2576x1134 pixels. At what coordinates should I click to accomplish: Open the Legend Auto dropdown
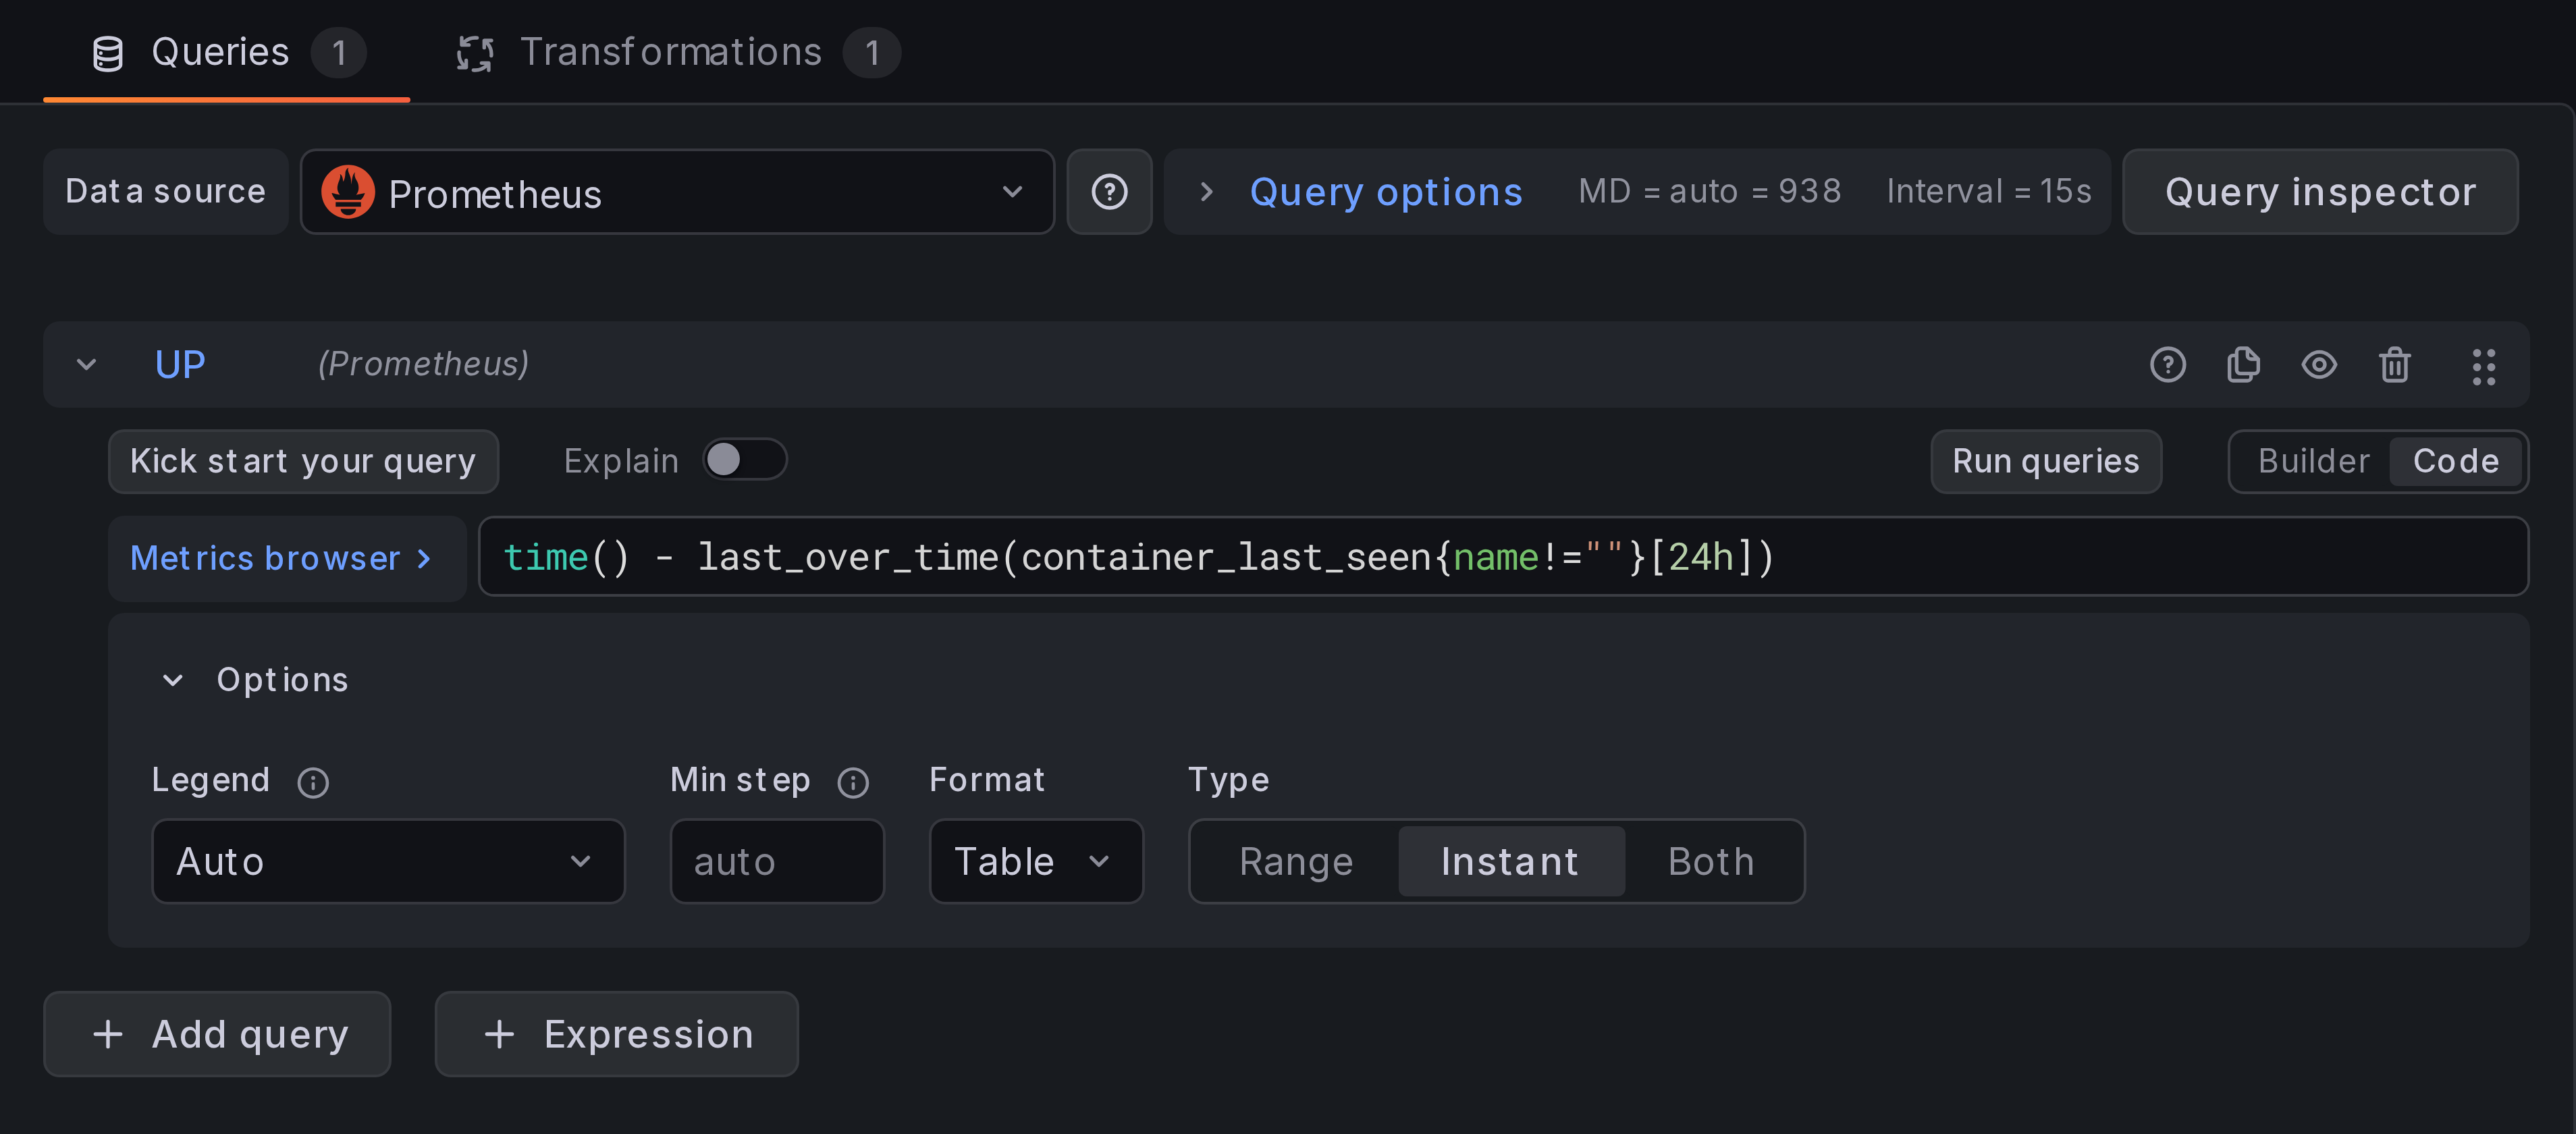coord(388,862)
